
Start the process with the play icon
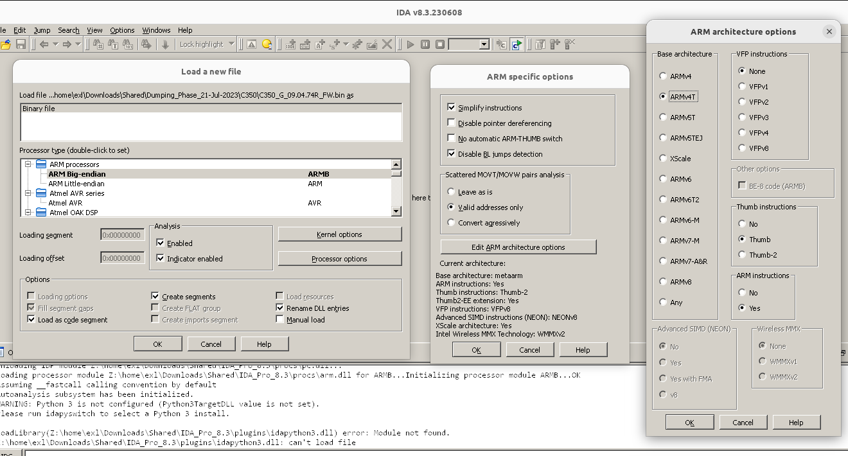[411, 44]
